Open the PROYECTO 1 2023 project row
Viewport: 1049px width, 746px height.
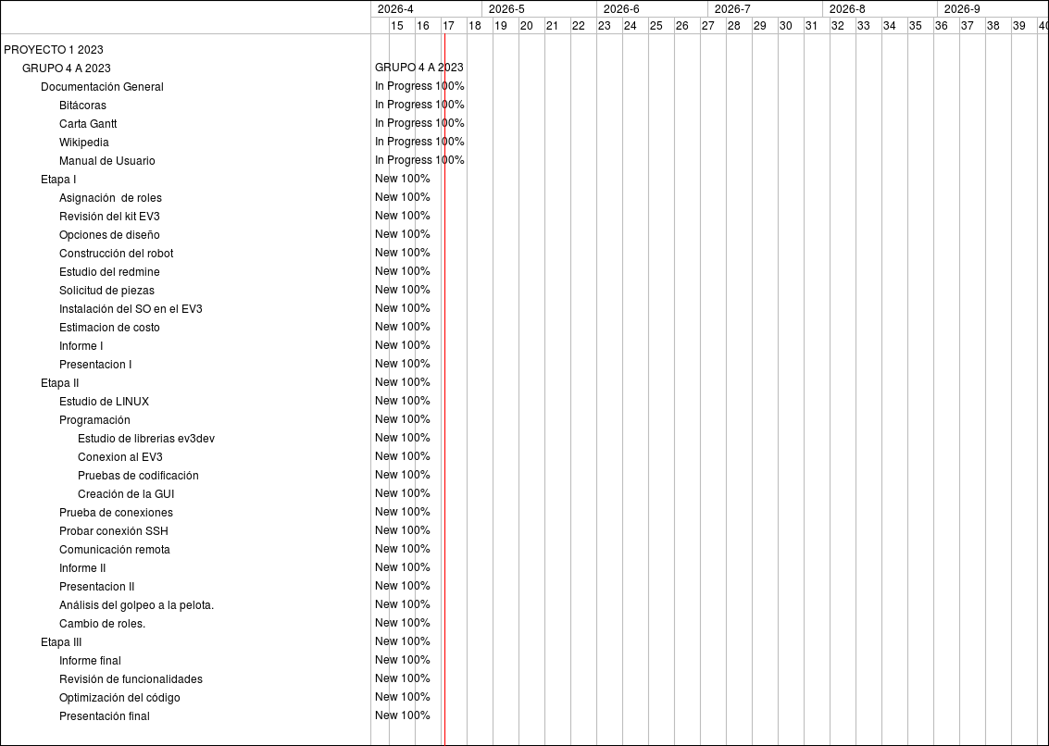pos(54,50)
